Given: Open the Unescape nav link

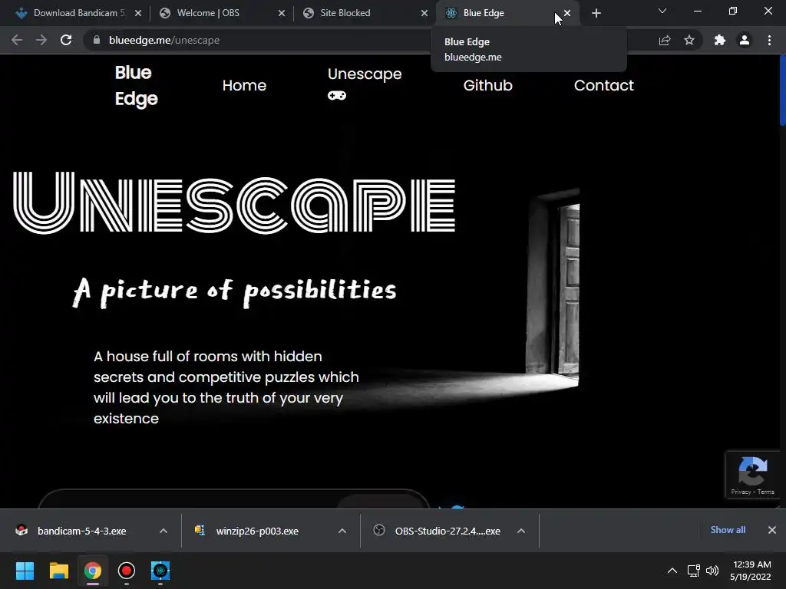Looking at the screenshot, I should tap(365, 74).
